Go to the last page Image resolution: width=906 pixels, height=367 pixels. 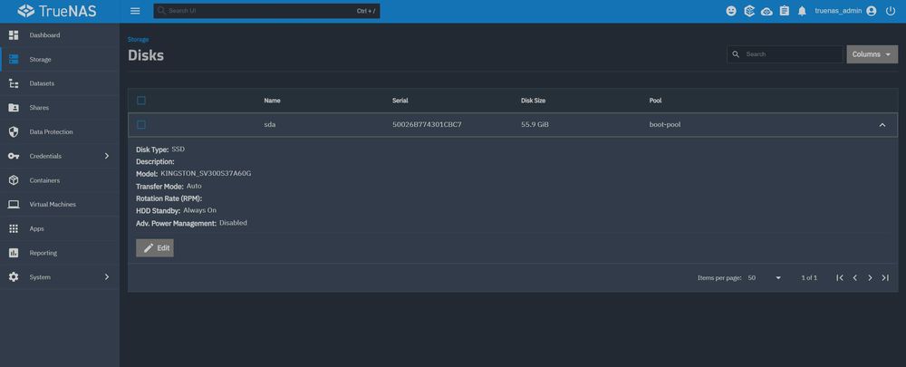(x=885, y=278)
